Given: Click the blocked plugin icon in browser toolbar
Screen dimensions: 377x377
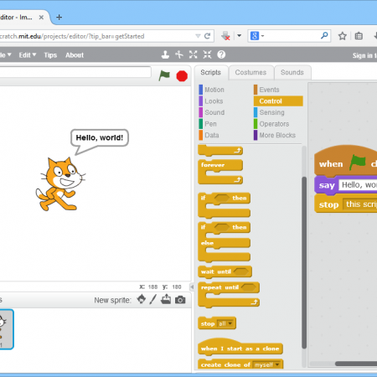Looking at the screenshot, I should 225,36.
